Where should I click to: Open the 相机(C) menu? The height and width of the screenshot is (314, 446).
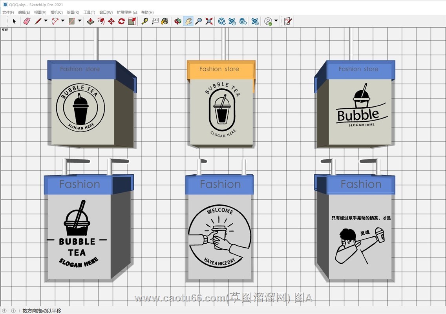57,12
